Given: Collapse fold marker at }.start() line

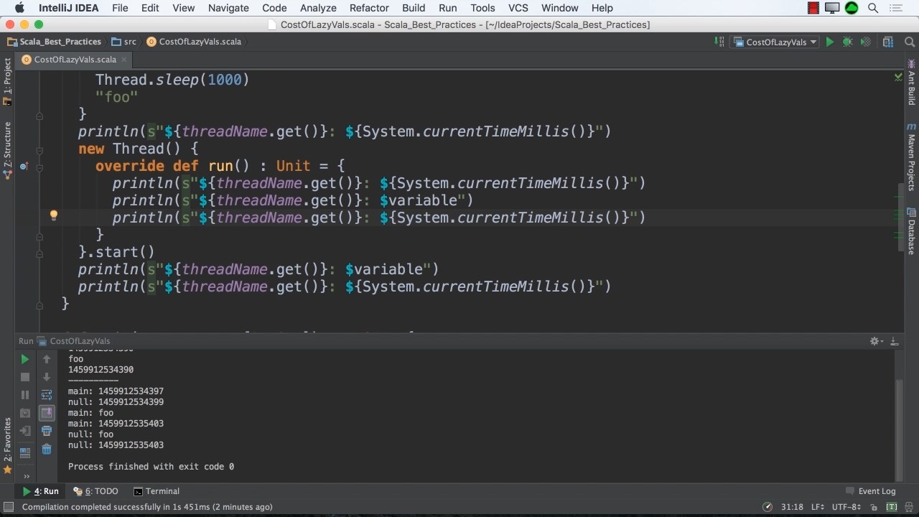Looking at the screenshot, I should (39, 252).
